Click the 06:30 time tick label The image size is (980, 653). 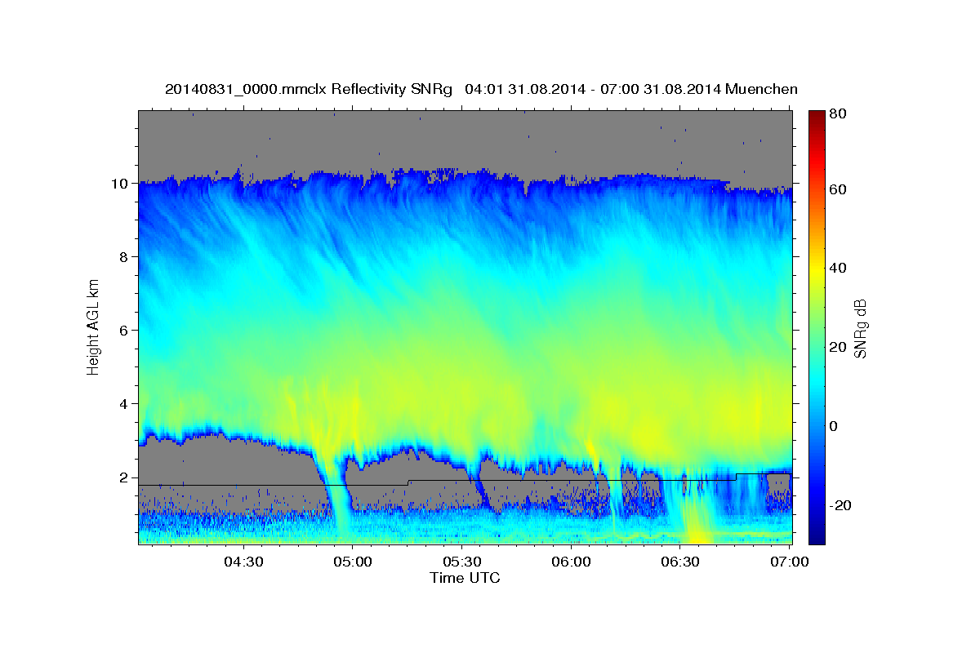tap(680, 562)
